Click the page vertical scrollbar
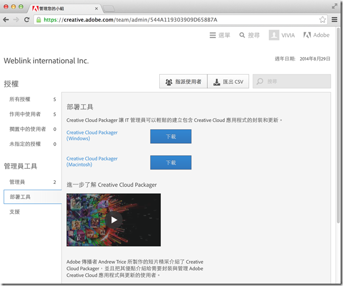Screen dimensions: 343x286 (x=339, y=125)
